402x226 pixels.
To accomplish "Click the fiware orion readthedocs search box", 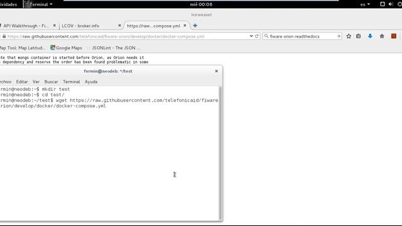I will [x=303, y=36].
